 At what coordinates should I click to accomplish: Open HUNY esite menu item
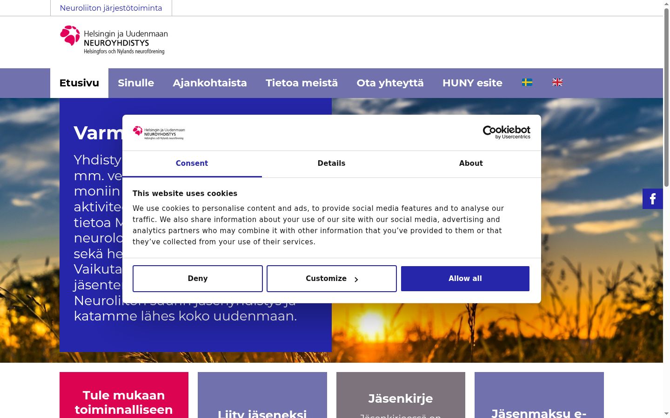click(x=473, y=83)
